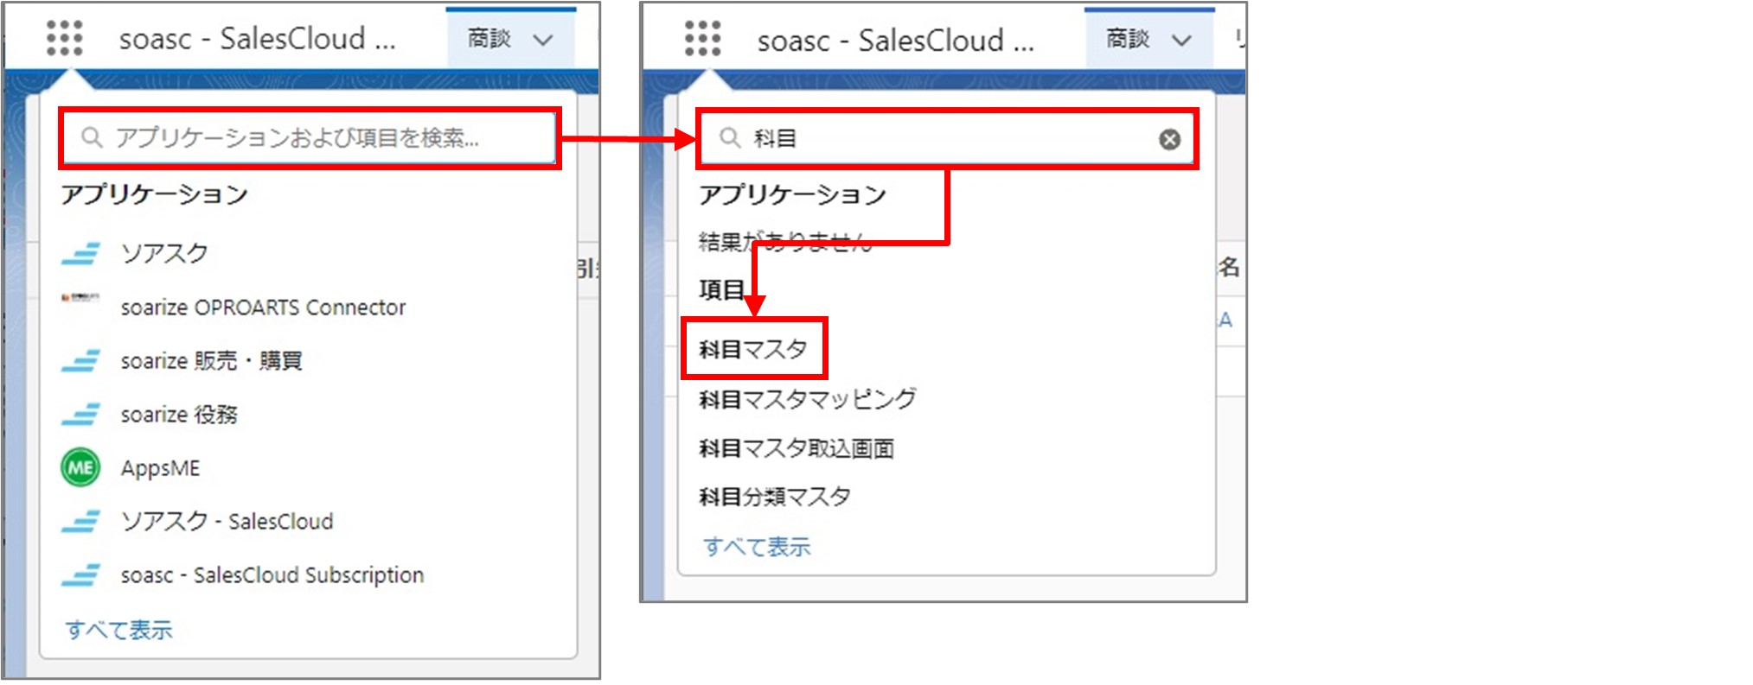
Task: Clear the 科目 search text with X icon
Action: coord(1169,139)
